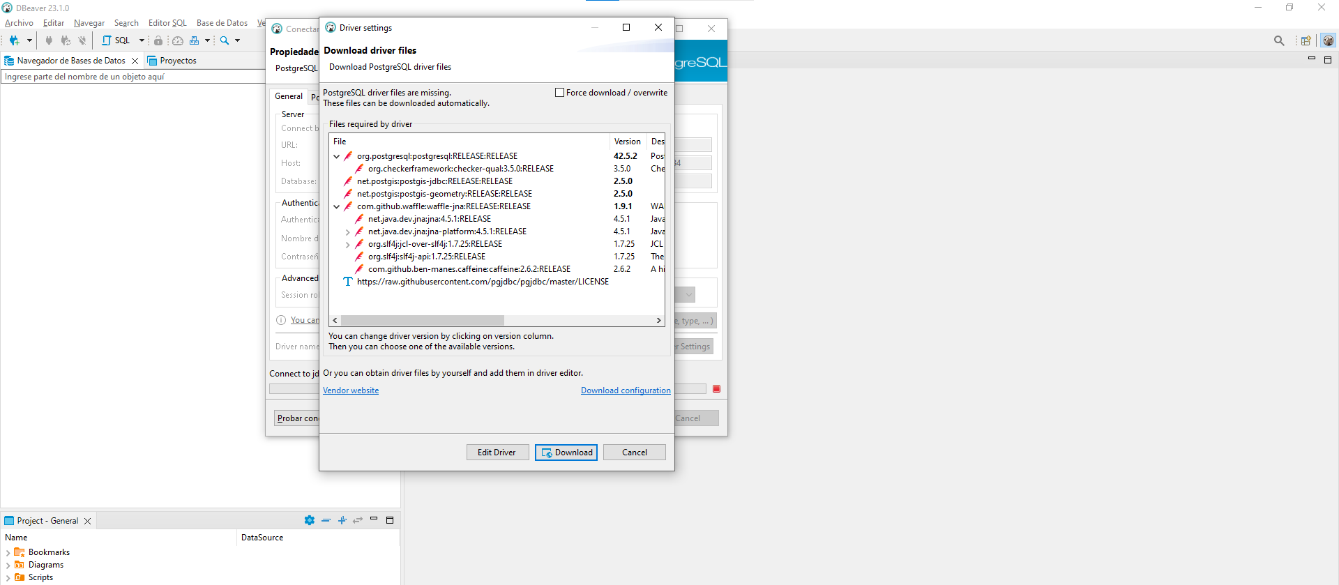Open the SQL editor dropdown arrow

tap(142, 40)
